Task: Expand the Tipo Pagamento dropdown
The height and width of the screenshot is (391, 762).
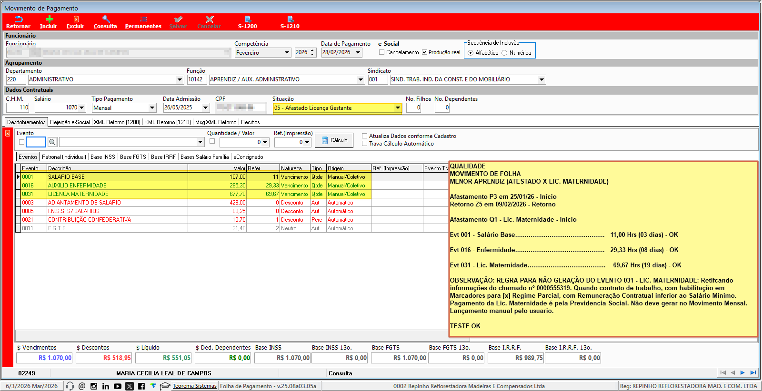Action: [x=152, y=108]
